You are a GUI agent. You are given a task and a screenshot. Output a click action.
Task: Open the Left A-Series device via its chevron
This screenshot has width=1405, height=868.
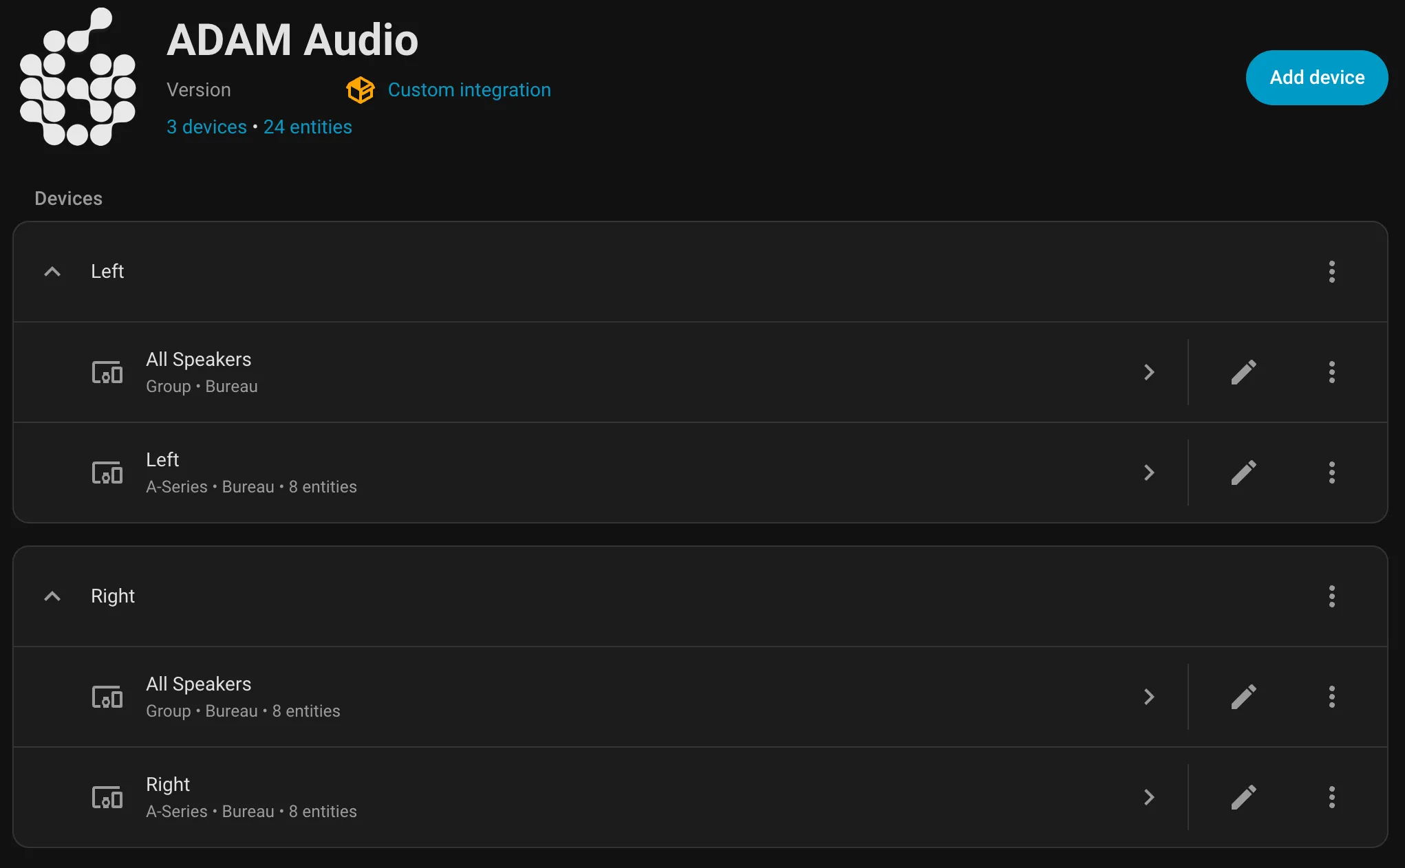pos(1148,473)
